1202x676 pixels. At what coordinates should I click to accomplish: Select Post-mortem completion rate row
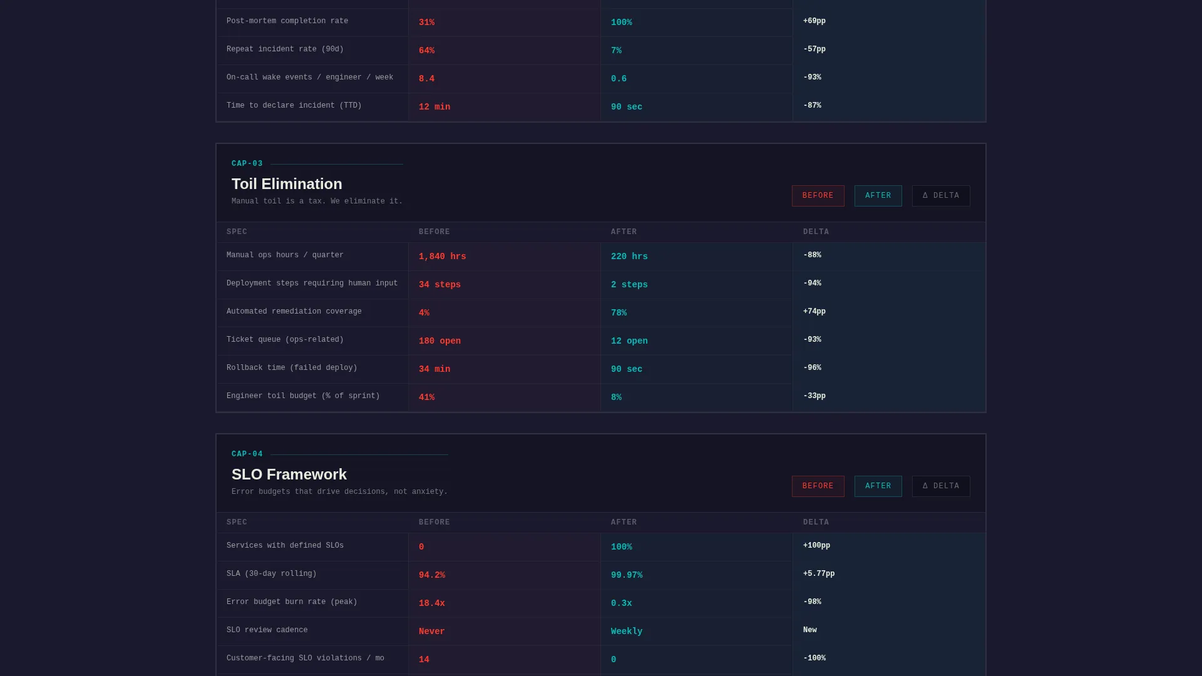point(601,23)
